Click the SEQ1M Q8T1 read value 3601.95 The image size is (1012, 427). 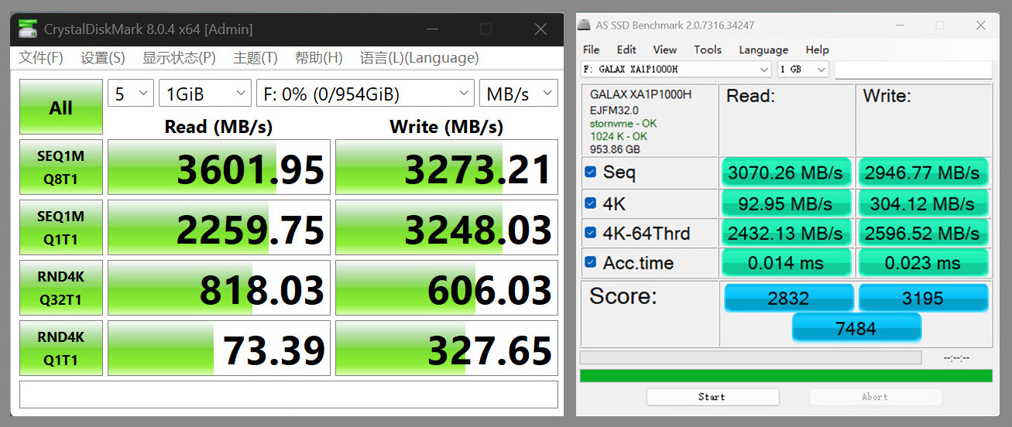point(219,167)
